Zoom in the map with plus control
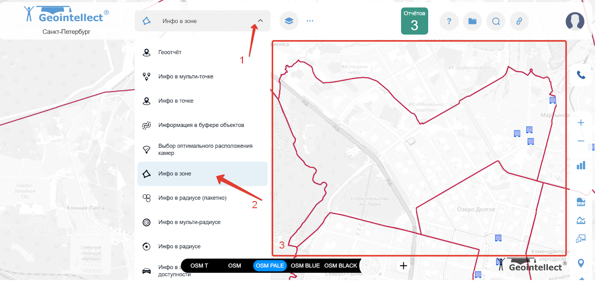Viewport: 595px width, 285px height. (x=581, y=123)
